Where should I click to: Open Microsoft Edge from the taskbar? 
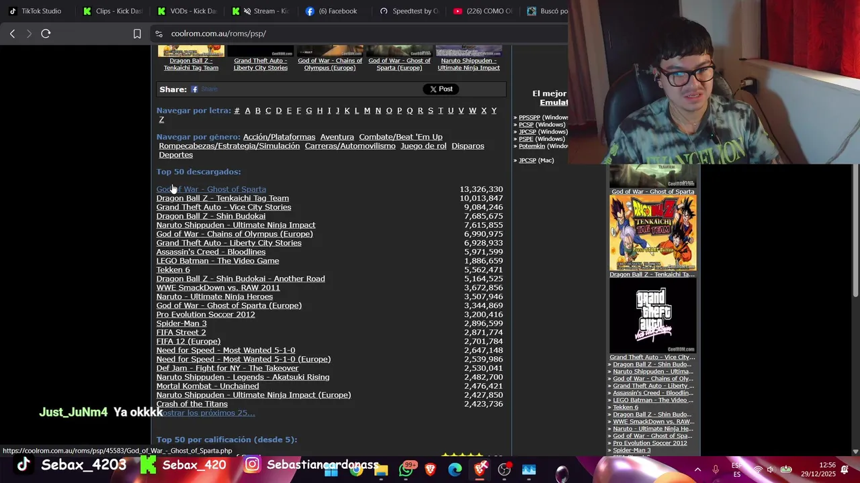[455, 470]
